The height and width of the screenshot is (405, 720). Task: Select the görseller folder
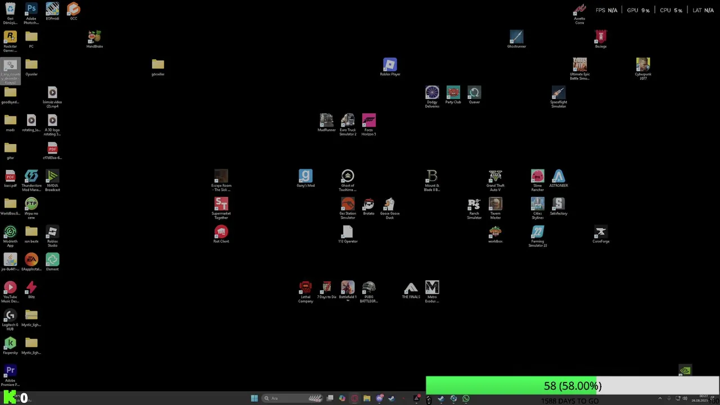pyautogui.click(x=158, y=67)
